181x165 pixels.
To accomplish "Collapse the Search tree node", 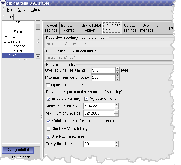I will (5, 41).
